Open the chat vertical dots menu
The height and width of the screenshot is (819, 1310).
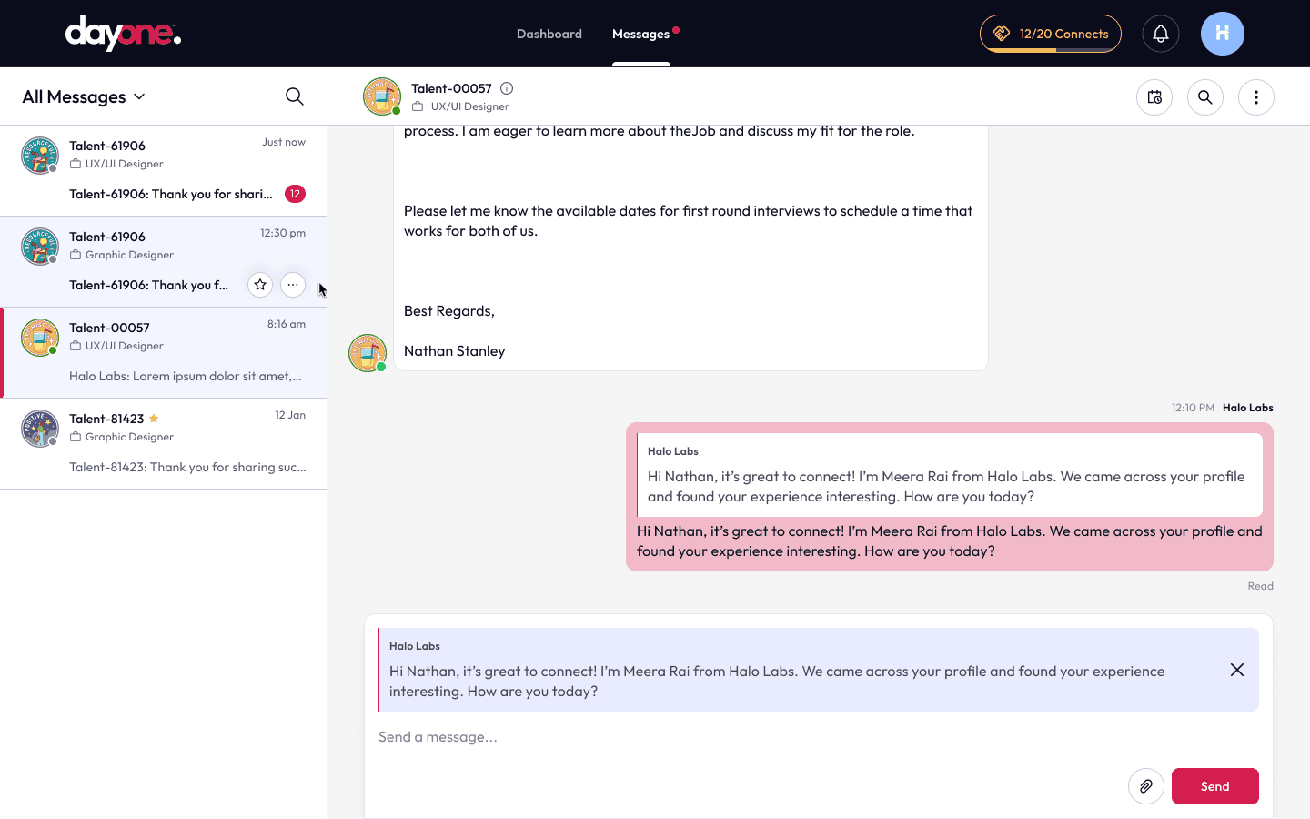coord(1256,97)
